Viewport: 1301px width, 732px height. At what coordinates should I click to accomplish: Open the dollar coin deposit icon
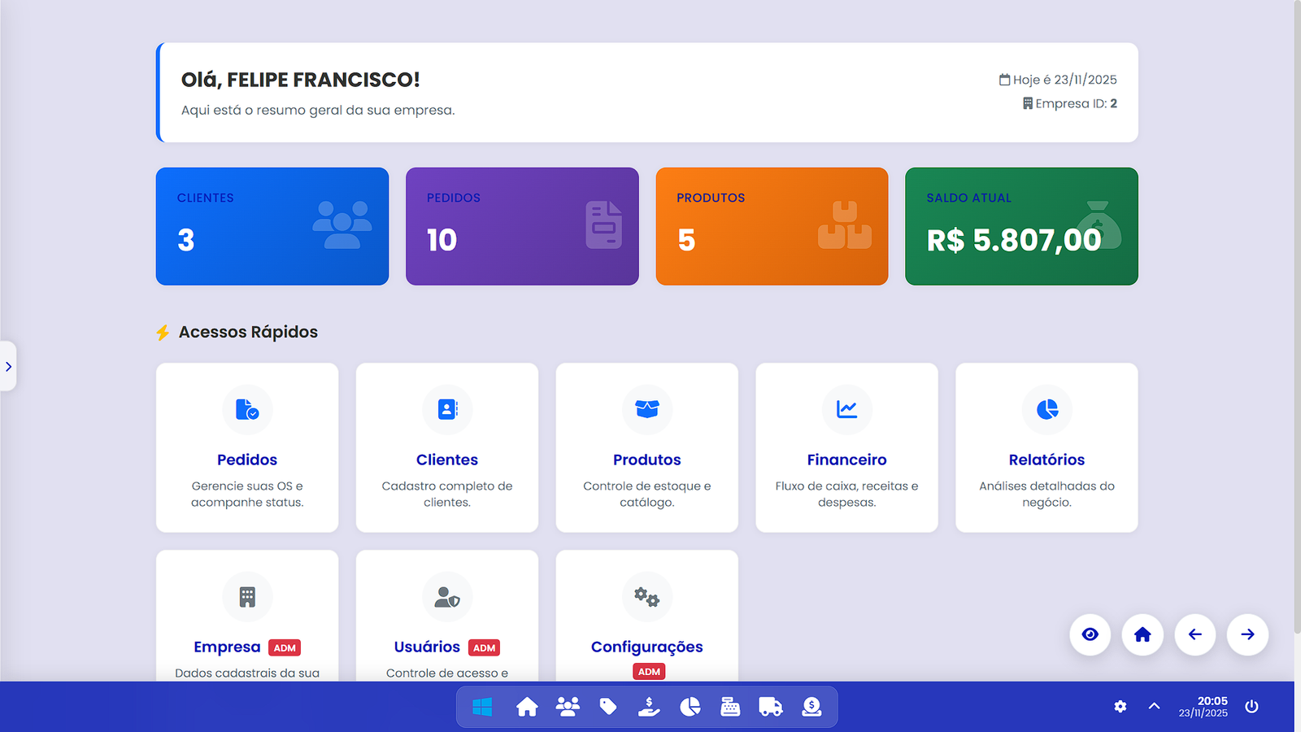click(x=811, y=707)
